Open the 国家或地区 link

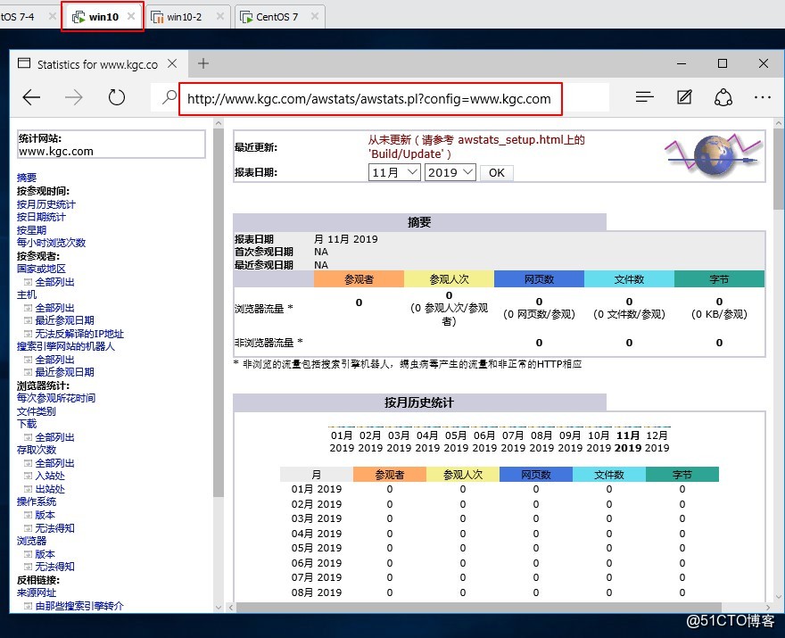point(41,269)
